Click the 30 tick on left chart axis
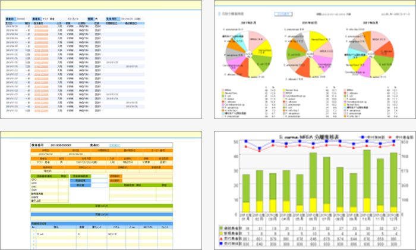This screenshot has height=250, width=416. tap(236, 171)
